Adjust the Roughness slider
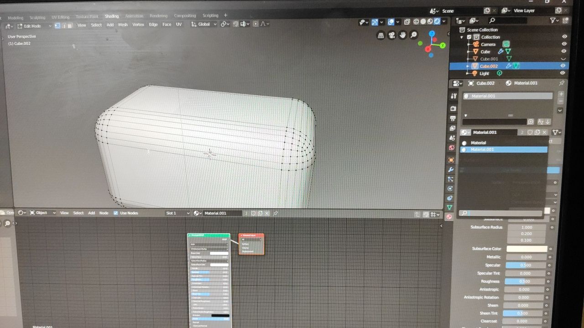584x328 pixels. tap(524, 281)
